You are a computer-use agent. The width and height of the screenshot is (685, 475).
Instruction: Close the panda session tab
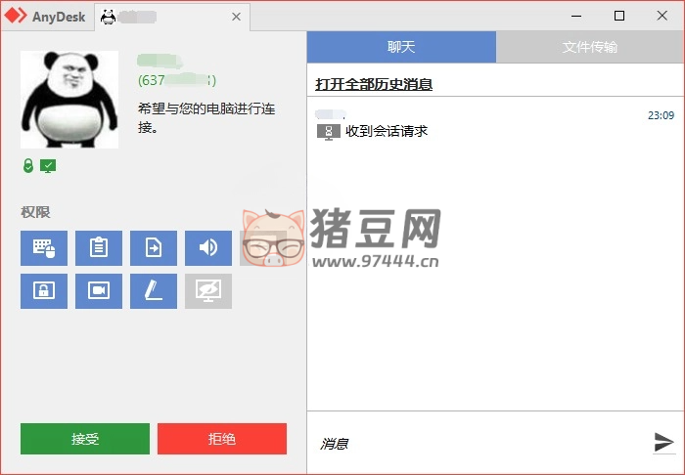pyautogui.click(x=236, y=17)
